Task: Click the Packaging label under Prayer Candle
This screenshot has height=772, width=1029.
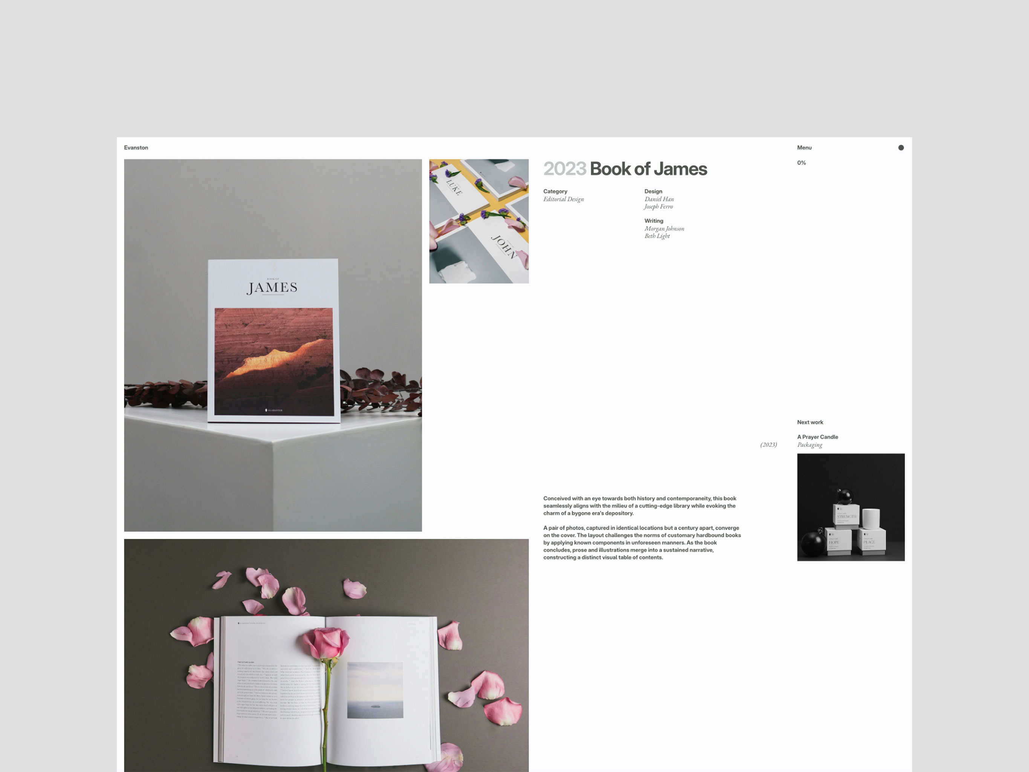Action: point(809,445)
